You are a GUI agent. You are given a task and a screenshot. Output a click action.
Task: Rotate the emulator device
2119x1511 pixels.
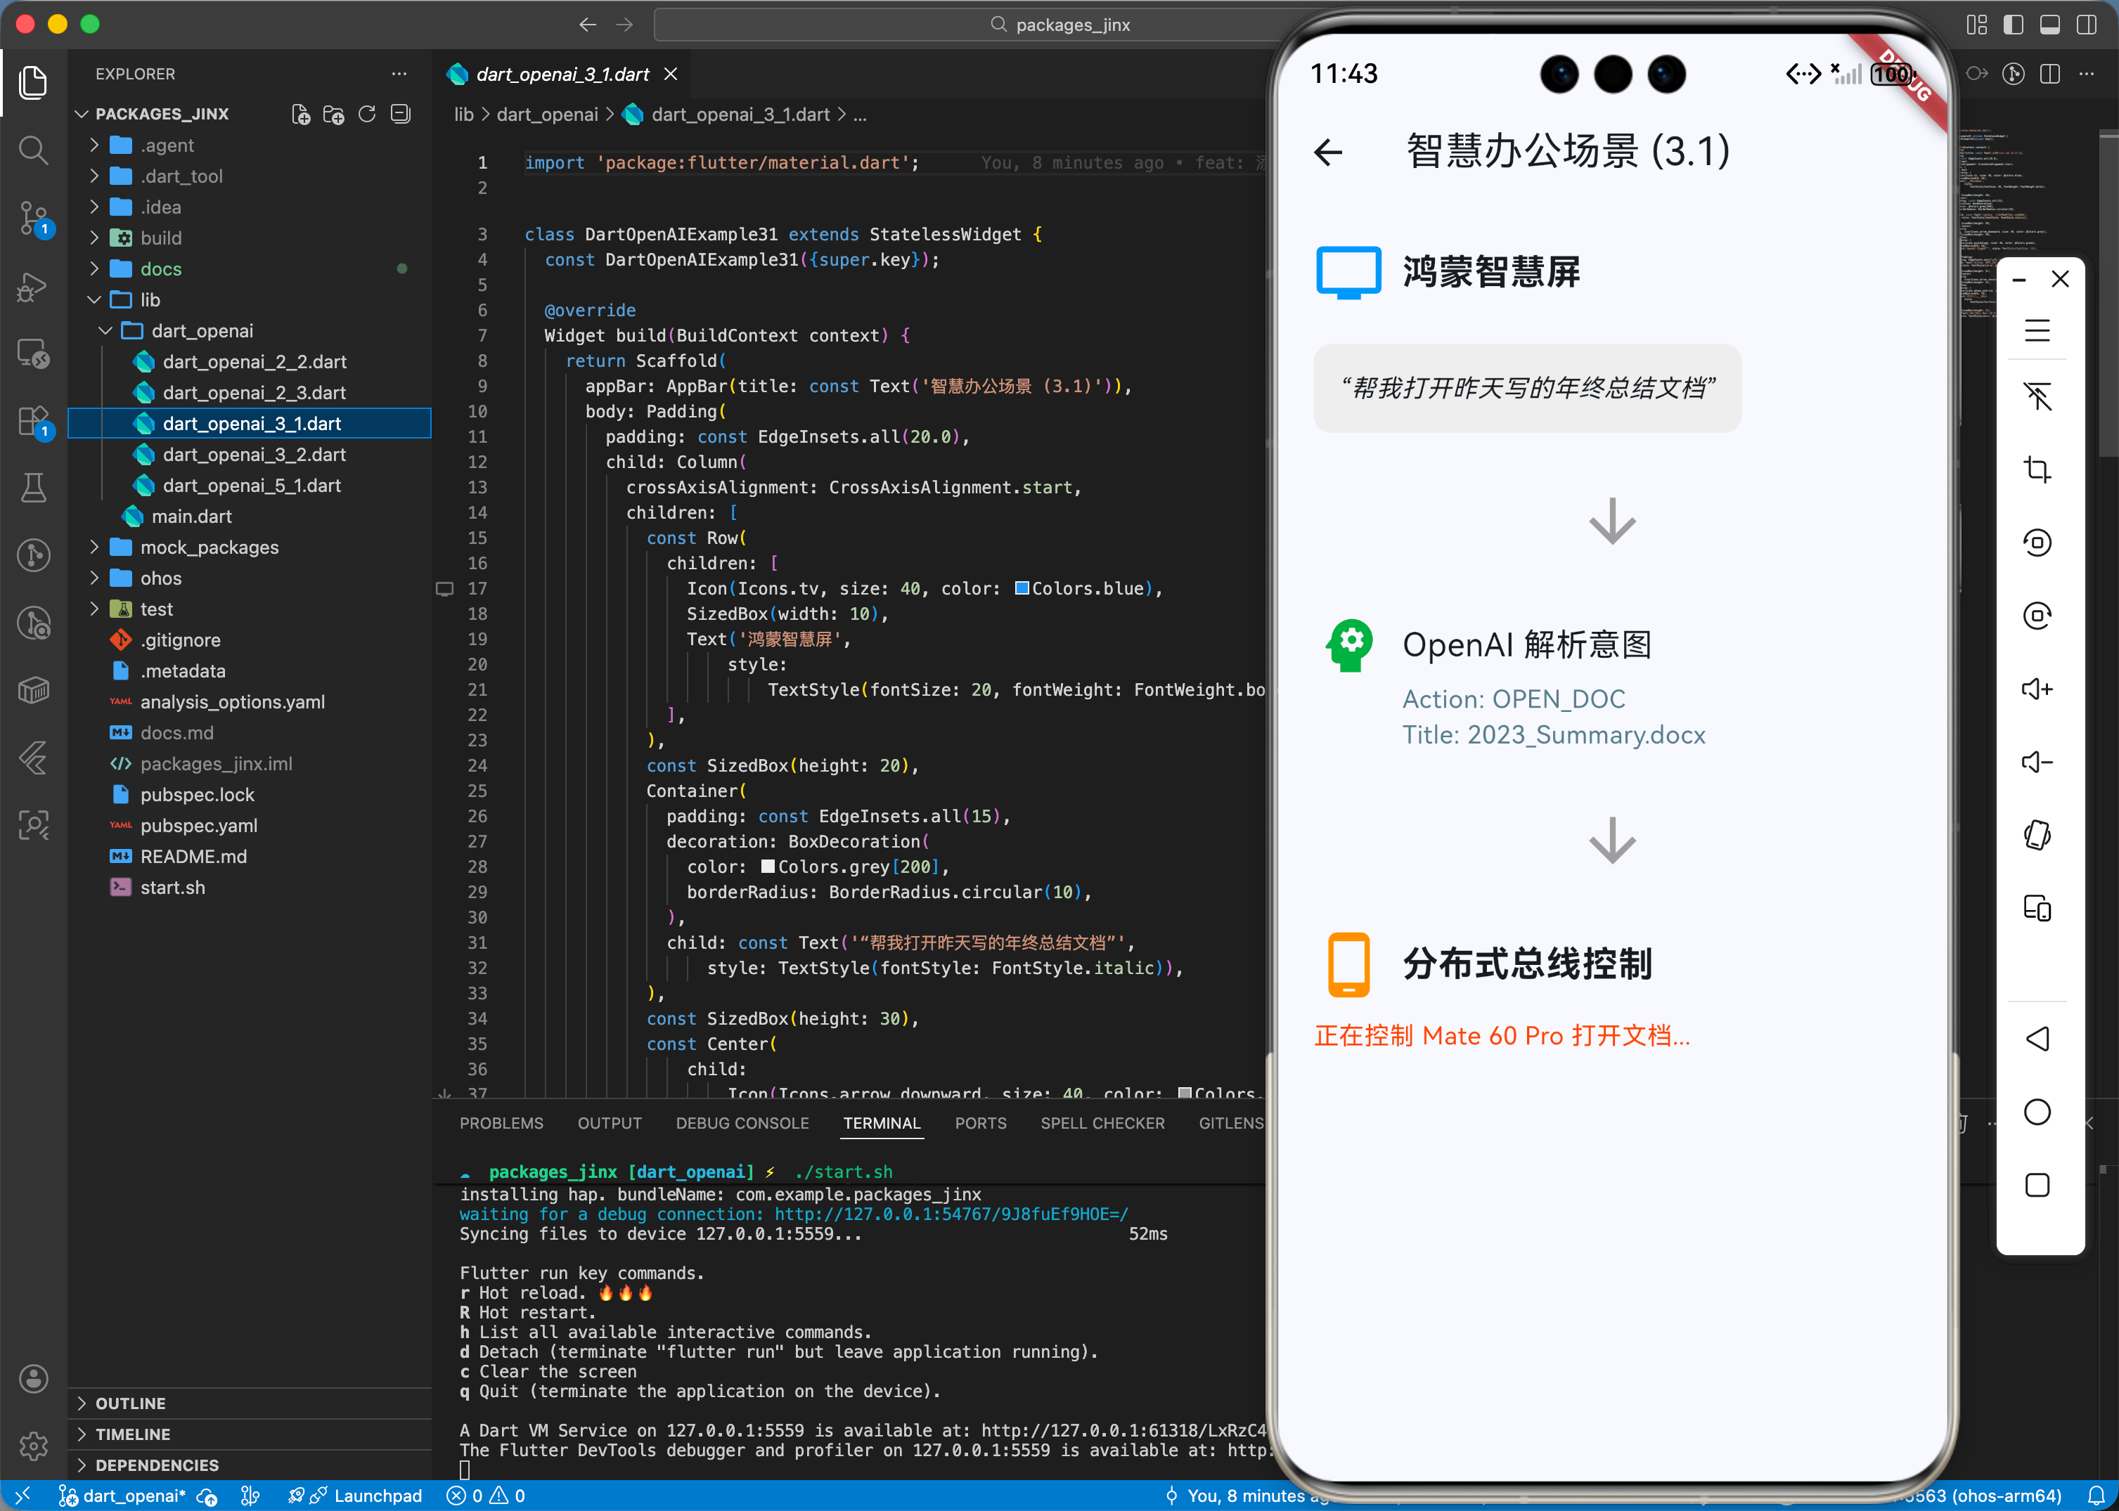point(2037,835)
